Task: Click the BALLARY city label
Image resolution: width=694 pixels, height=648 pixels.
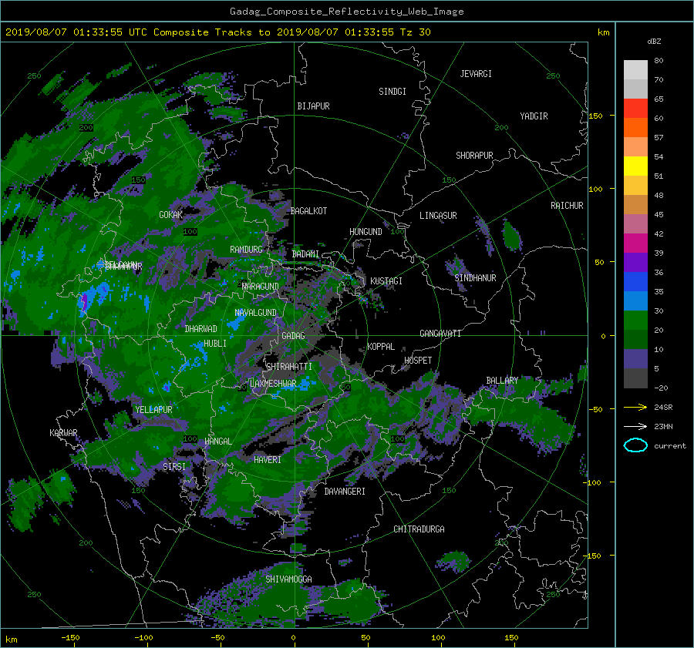Action: pos(502,381)
